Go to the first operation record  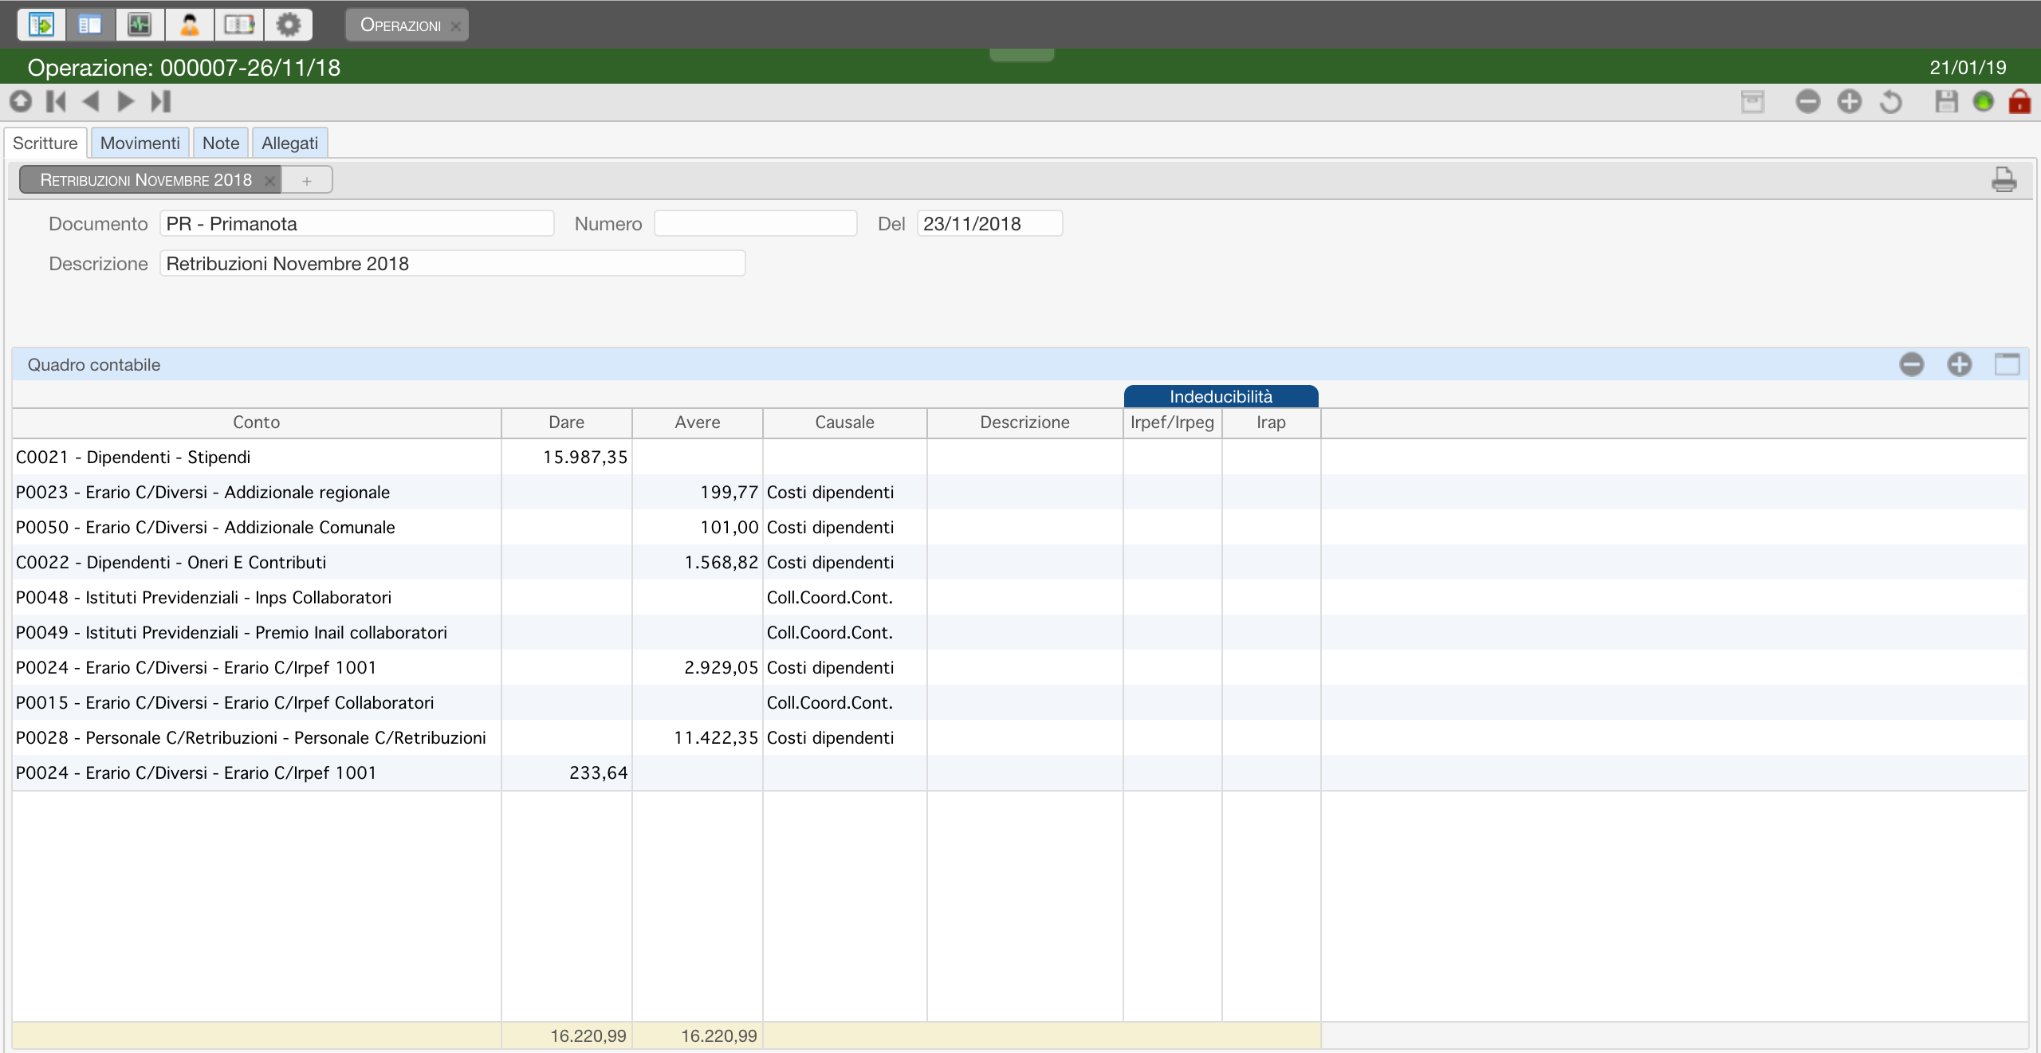coord(56,101)
